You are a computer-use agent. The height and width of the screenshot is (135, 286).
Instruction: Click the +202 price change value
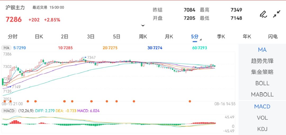(x=34, y=20)
